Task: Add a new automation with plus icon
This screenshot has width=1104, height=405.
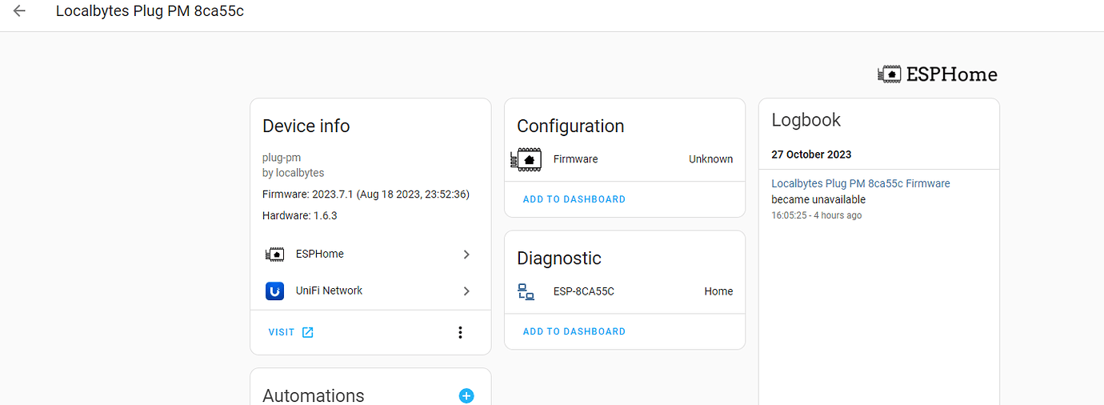Action: pos(466,395)
